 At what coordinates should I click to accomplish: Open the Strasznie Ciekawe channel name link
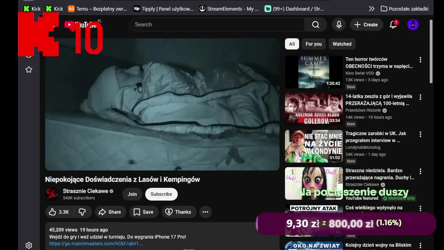pos(85,191)
